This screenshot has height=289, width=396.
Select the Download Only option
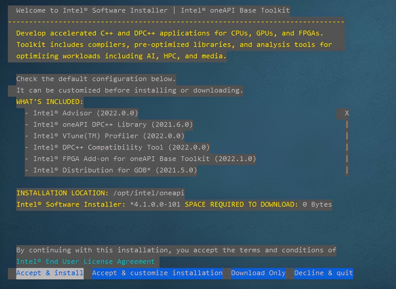point(258,273)
